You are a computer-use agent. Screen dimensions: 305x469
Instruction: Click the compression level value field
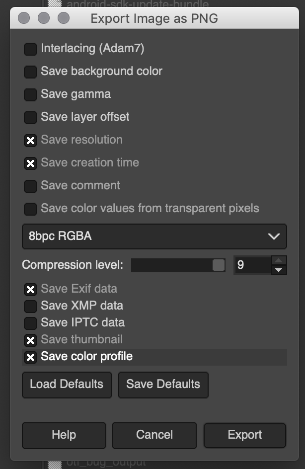pyautogui.click(x=252, y=265)
